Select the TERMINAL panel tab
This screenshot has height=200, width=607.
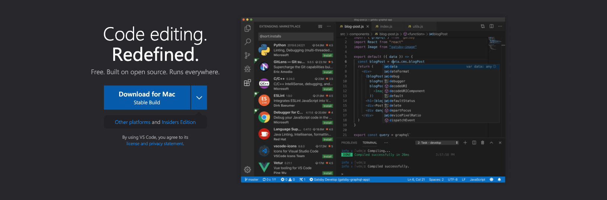tap(370, 142)
